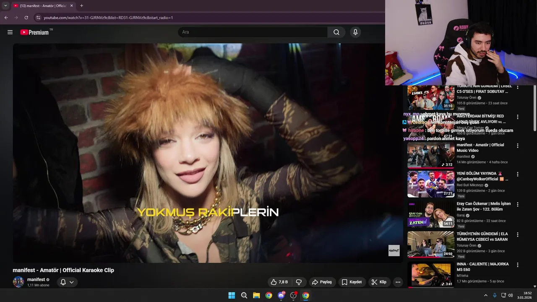The image size is (537, 302).
Task: Open options for manifest Amatör Official Music Video
Action: (518, 146)
